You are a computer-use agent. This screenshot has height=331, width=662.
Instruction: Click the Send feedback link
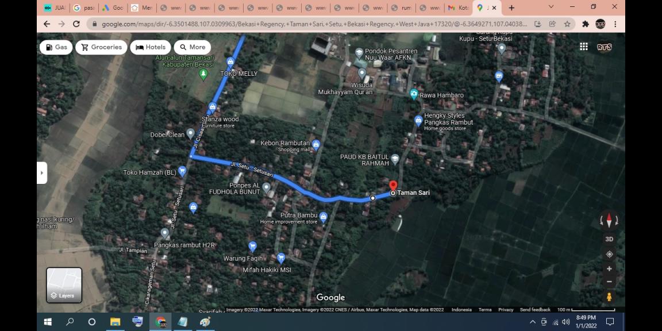[534, 310]
